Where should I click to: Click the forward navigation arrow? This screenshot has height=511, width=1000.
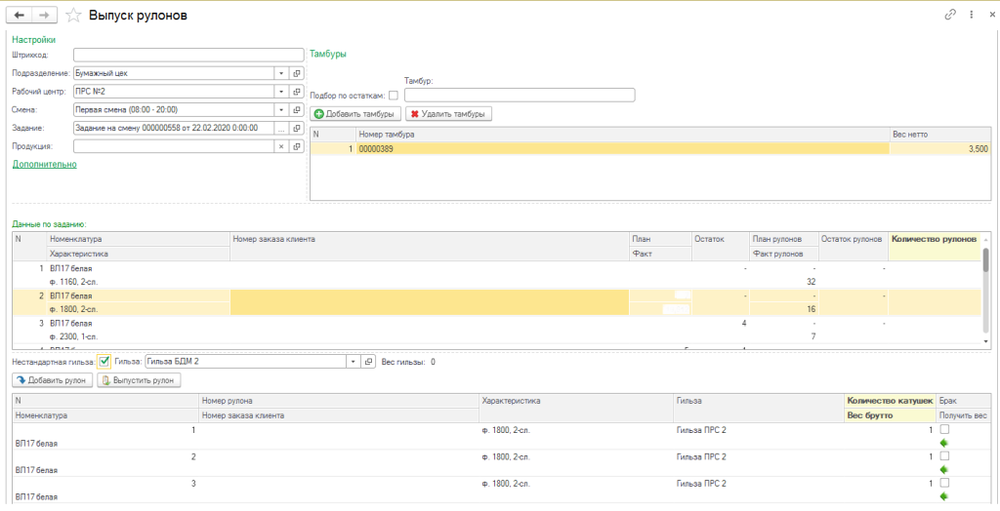tap(44, 15)
